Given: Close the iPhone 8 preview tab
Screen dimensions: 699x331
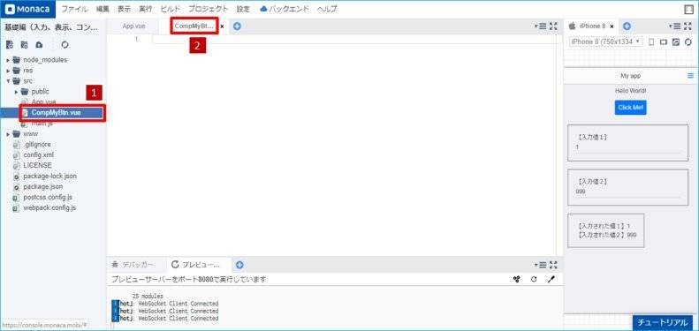Looking at the screenshot, I should 612,26.
